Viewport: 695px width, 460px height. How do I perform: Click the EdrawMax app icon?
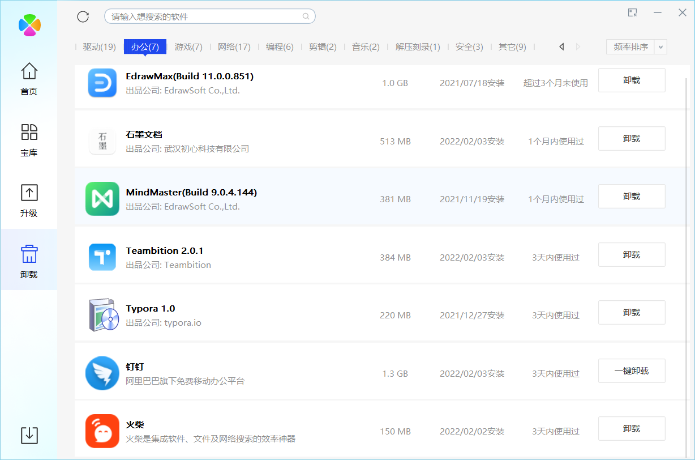pyautogui.click(x=102, y=83)
